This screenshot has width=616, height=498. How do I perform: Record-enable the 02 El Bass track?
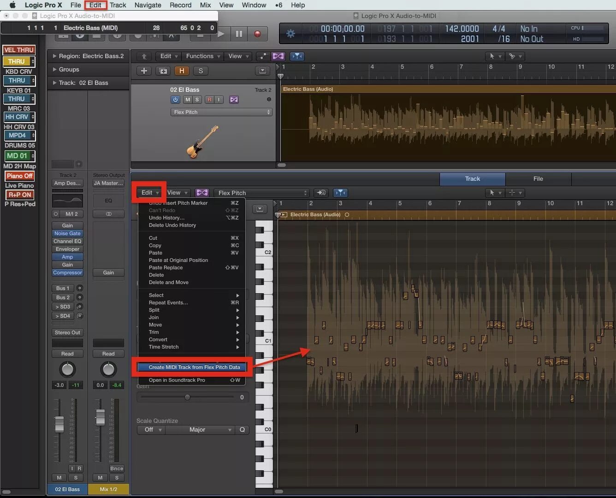(x=209, y=100)
